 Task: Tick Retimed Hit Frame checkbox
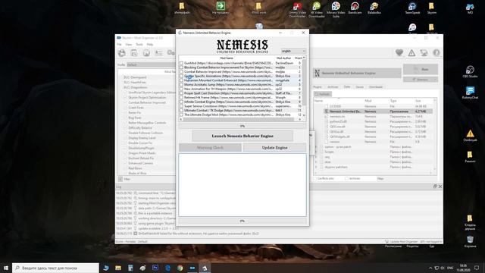click(x=181, y=98)
